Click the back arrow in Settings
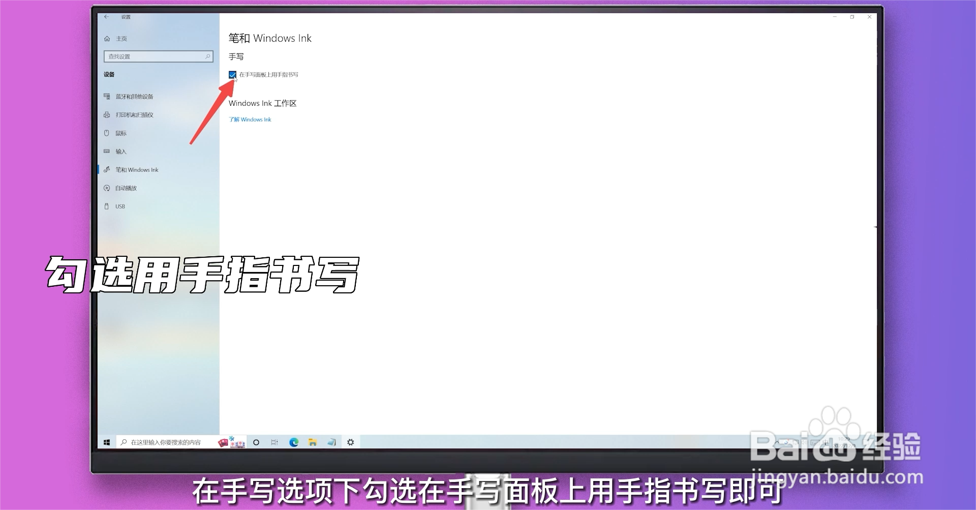Image resolution: width=976 pixels, height=510 pixels. pyautogui.click(x=107, y=16)
